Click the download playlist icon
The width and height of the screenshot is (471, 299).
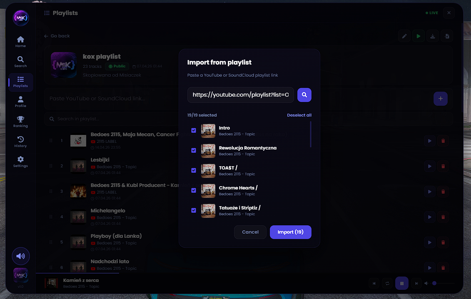(433, 36)
